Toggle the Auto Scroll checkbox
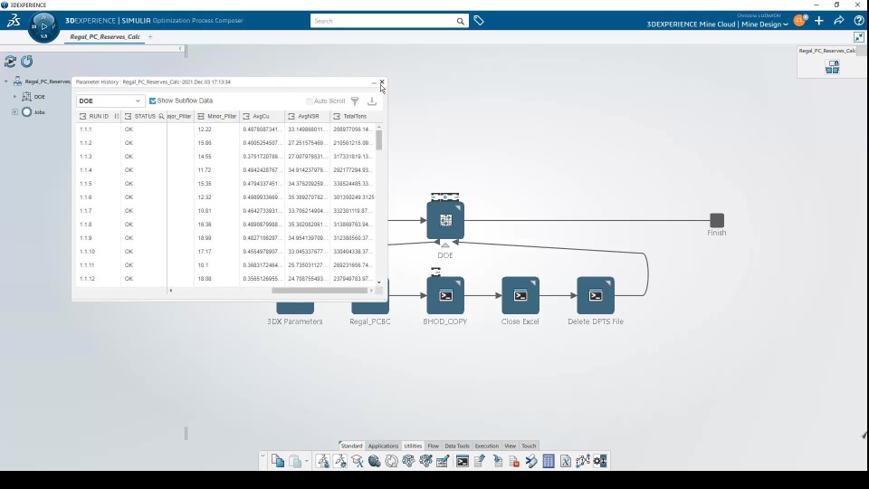 310,101
